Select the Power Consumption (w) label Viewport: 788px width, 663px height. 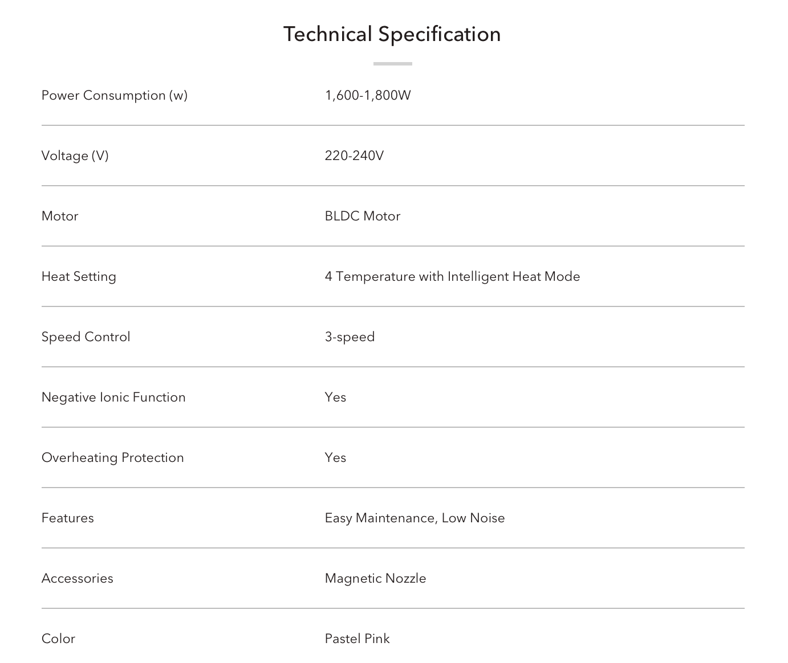[115, 95]
